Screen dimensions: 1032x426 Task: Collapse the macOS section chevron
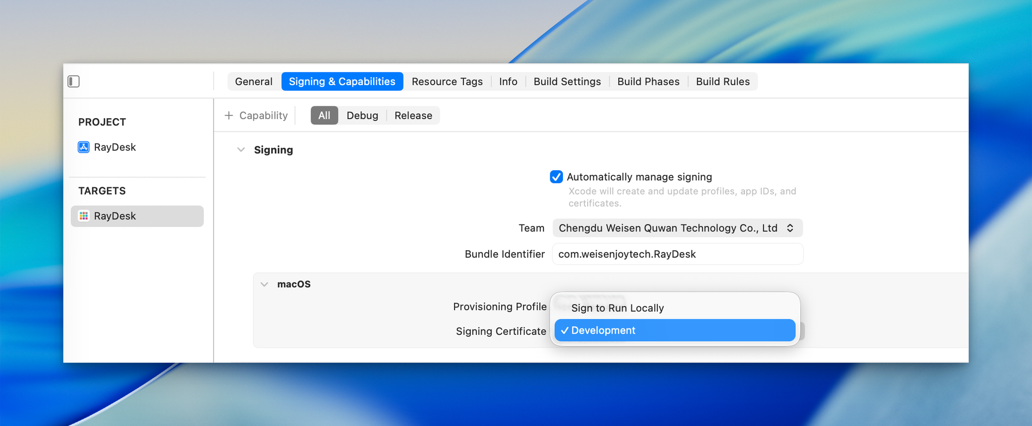(265, 284)
